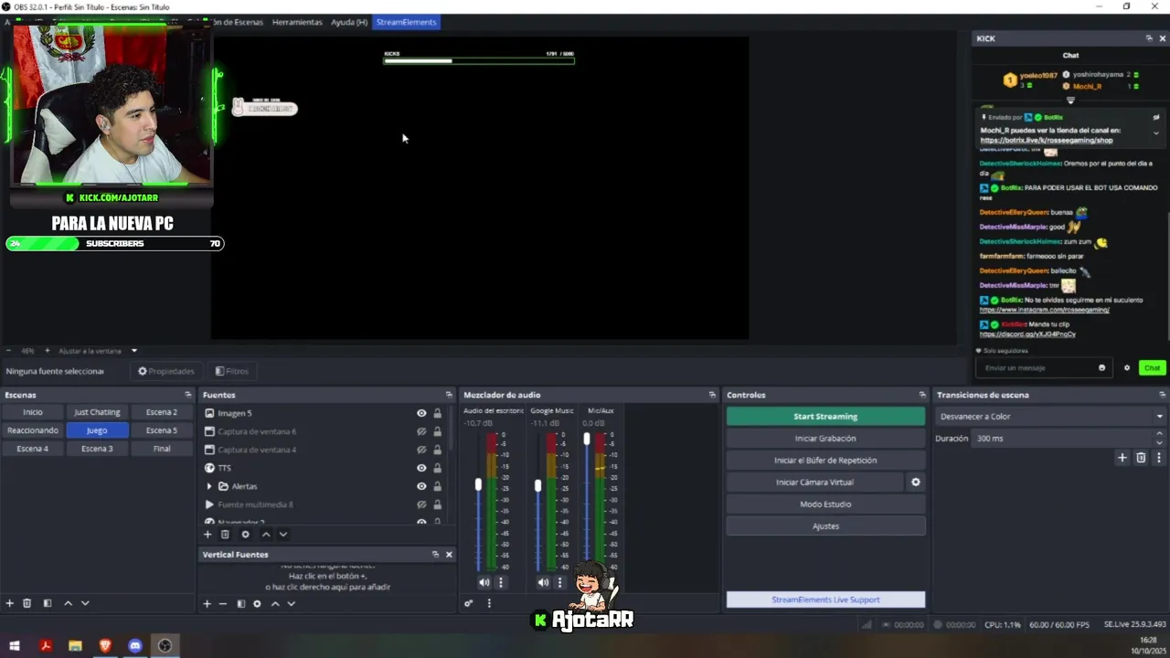Expand the Alertas group
This screenshot has height=658, width=1170.
(x=209, y=486)
